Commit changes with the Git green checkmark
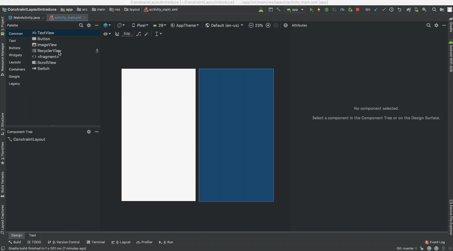Screen dimensions: 453x251 [384, 10]
